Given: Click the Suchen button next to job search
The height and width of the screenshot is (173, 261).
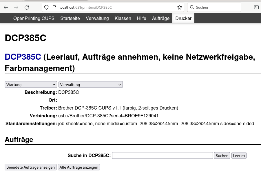Looking at the screenshot, I should pyautogui.click(x=222, y=156).
